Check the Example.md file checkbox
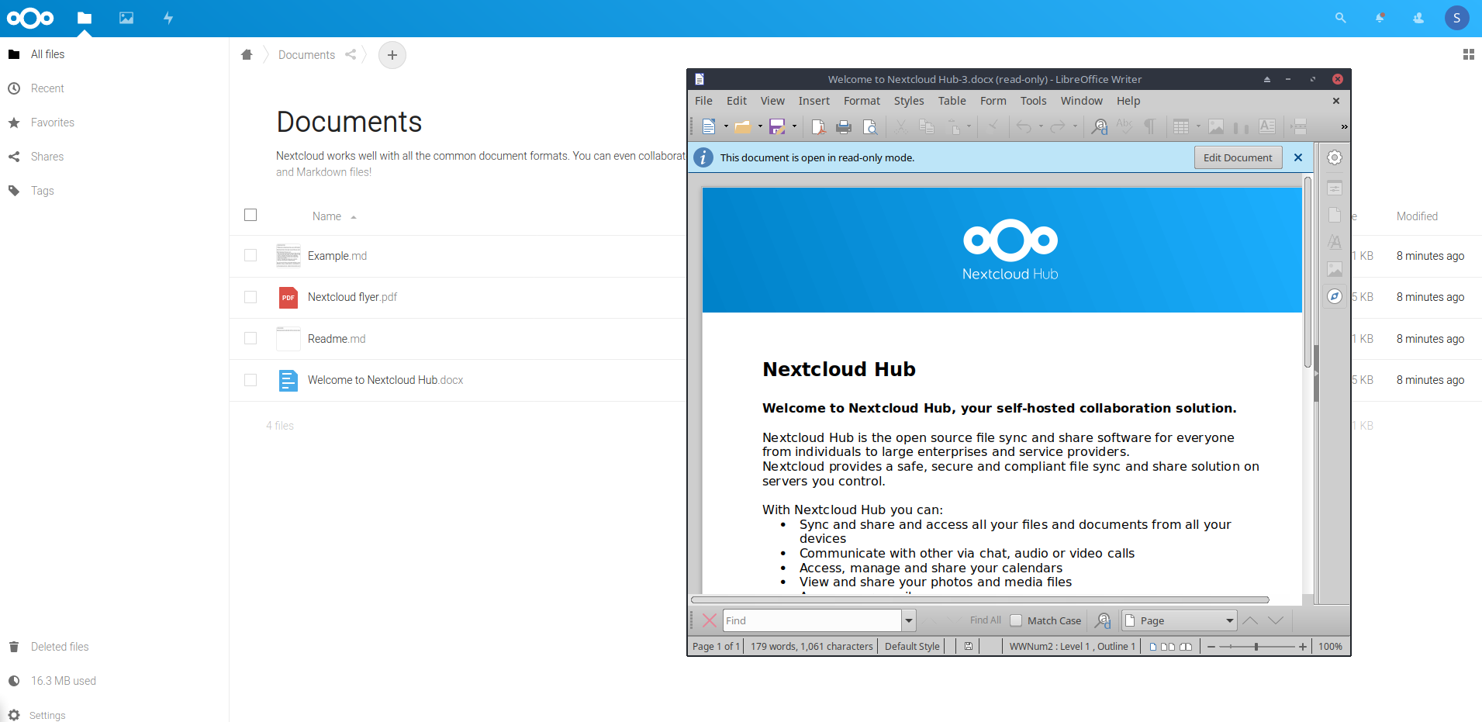The height and width of the screenshot is (722, 1482). pos(250,255)
